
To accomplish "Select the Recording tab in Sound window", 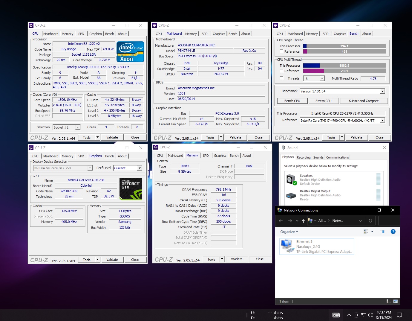I will tap(304, 157).
